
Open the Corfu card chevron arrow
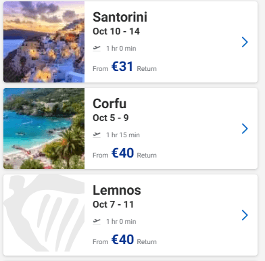(245, 128)
